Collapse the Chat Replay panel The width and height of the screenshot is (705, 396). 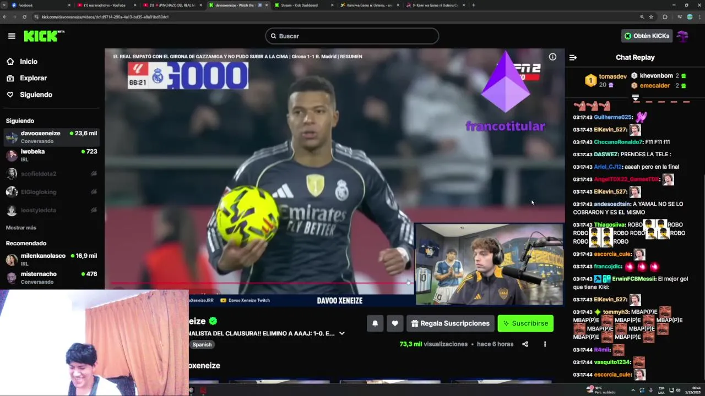pyautogui.click(x=573, y=57)
